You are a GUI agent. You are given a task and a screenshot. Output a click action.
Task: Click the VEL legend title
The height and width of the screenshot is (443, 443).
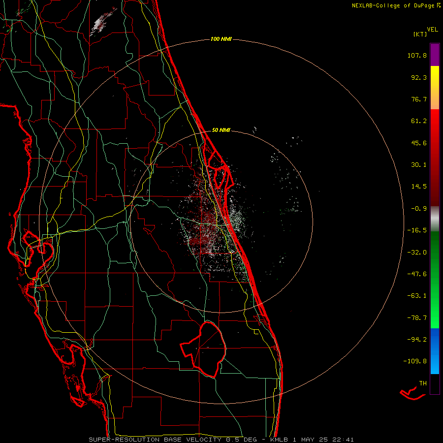tap(432, 29)
